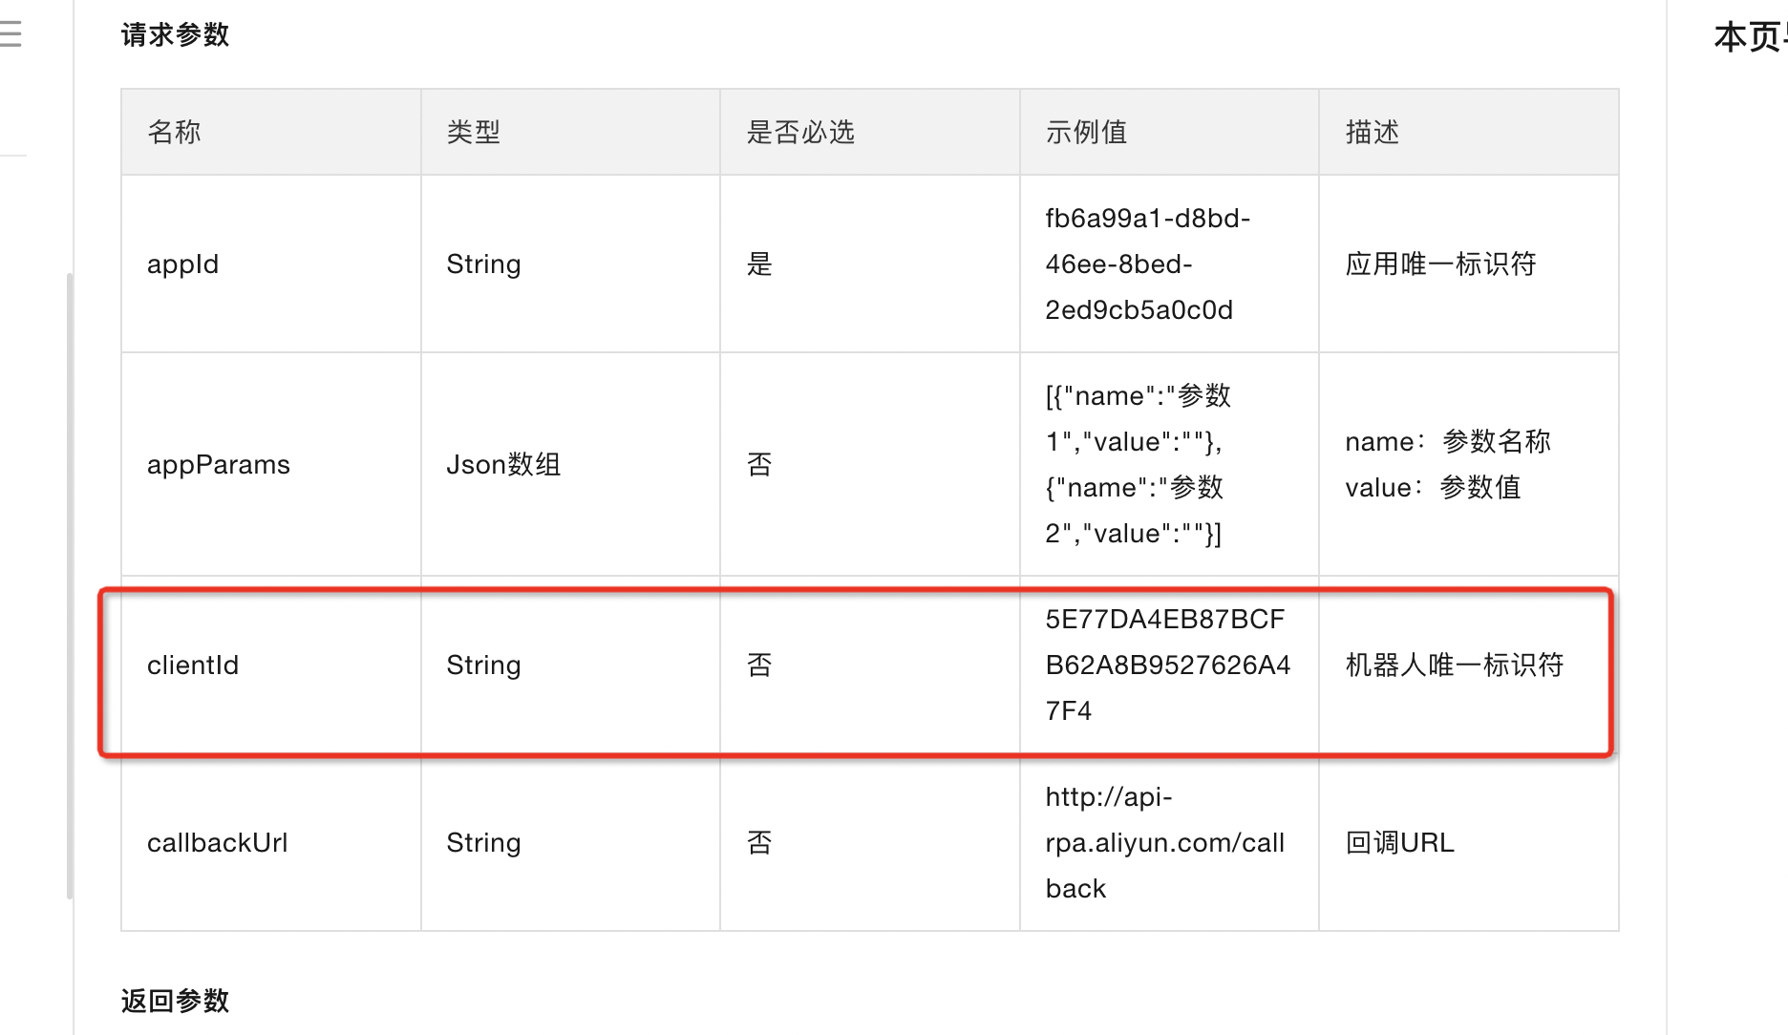This screenshot has width=1788, height=1035.
Task: Click the left sidebar scrollbar
Action: pos(70,584)
